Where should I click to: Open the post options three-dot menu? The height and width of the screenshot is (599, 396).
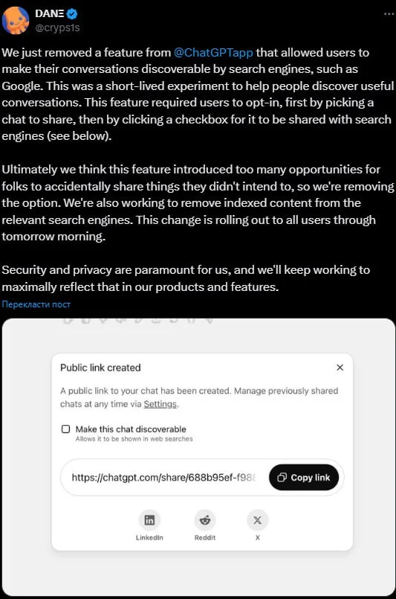[389, 13]
